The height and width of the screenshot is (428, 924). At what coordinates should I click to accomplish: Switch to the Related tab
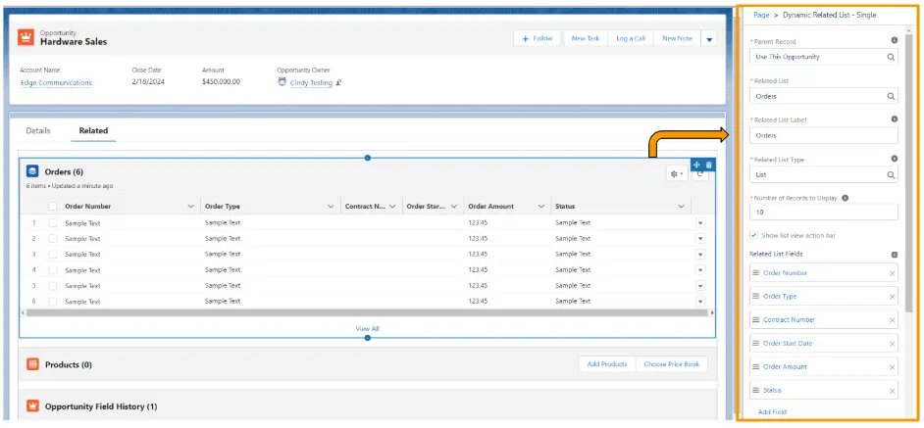pos(93,130)
